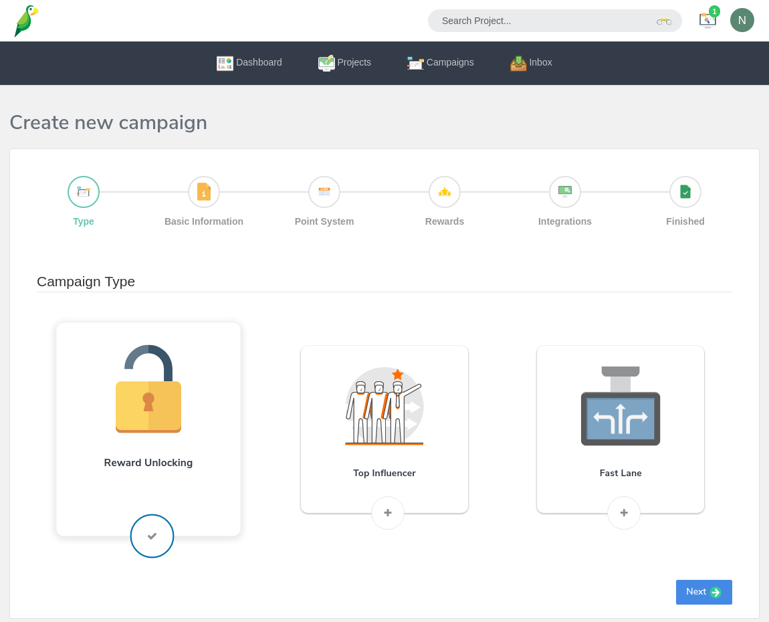Click the Type step circle icon
Screen dimensions: 769x622
click(84, 192)
